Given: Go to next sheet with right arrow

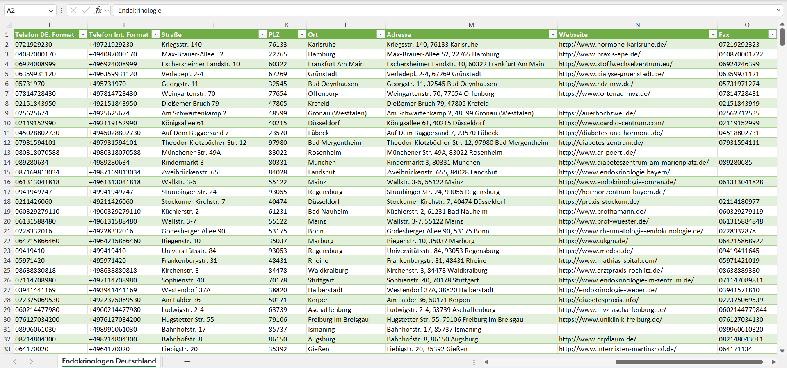Looking at the screenshot, I should coord(31,361).
